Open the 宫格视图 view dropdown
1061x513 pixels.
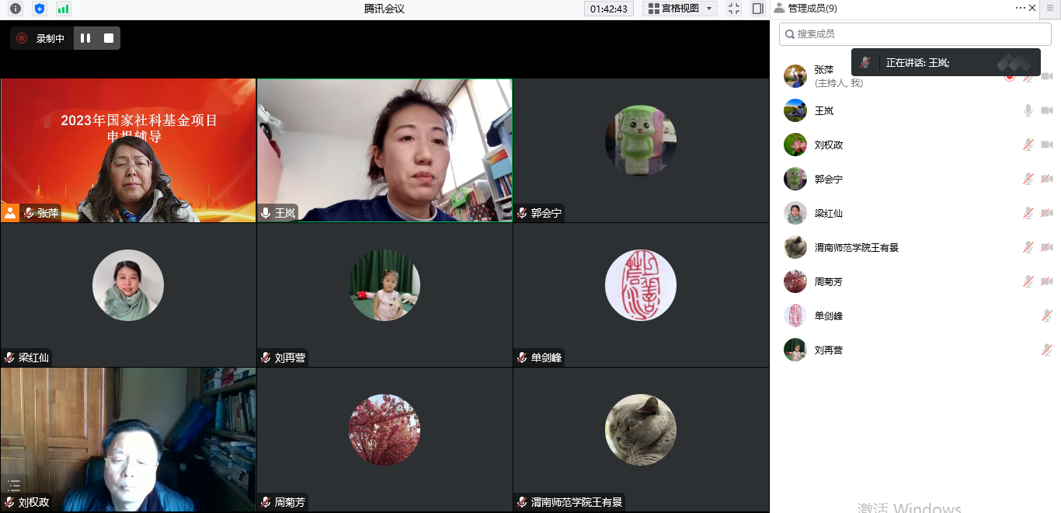(673, 9)
